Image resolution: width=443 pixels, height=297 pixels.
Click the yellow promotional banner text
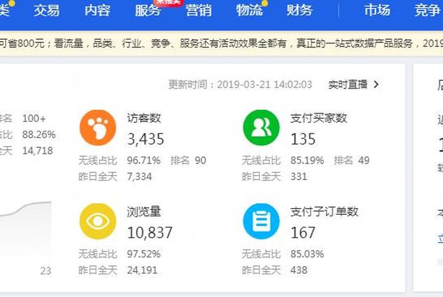(x=221, y=44)
